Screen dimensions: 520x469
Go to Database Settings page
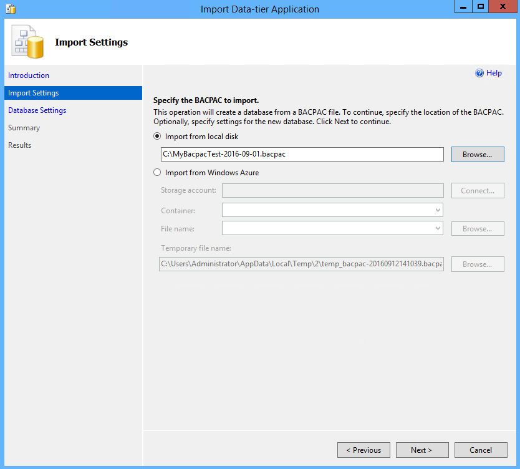[37, 110]
